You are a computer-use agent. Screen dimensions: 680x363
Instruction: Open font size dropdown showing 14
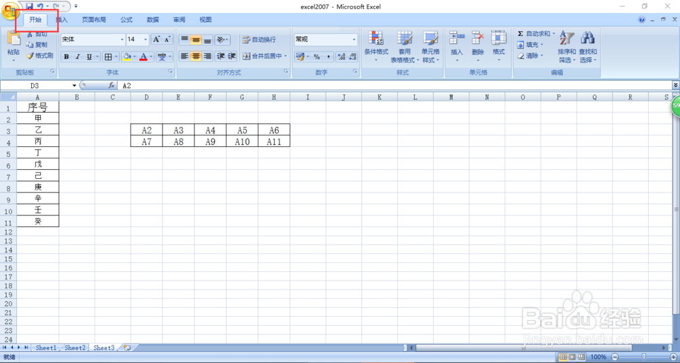tap(146, 39)
